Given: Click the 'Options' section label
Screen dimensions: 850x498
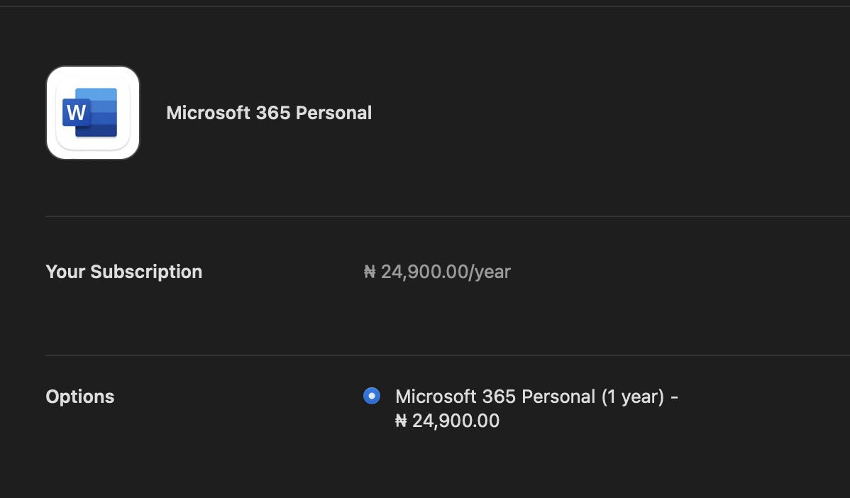Looking at the screenshot, I should point(80,397).
